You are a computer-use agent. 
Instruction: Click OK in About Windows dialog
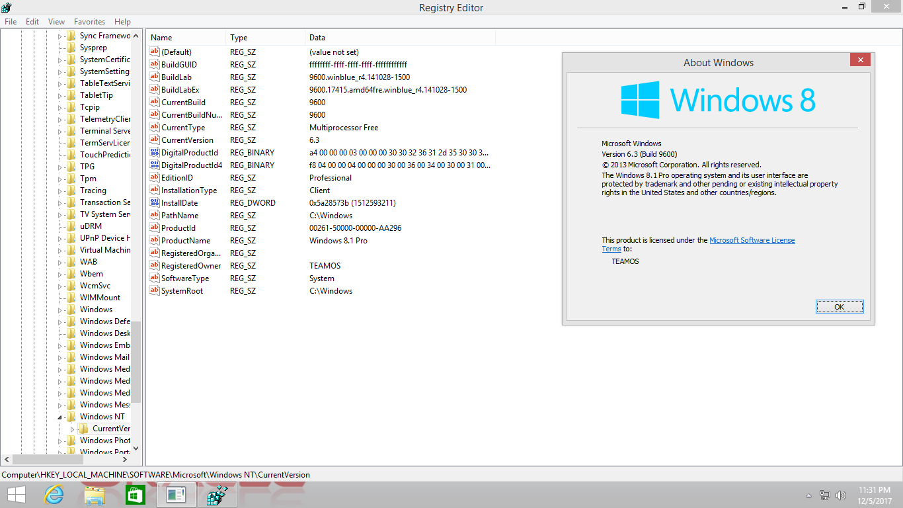[839, 307]
